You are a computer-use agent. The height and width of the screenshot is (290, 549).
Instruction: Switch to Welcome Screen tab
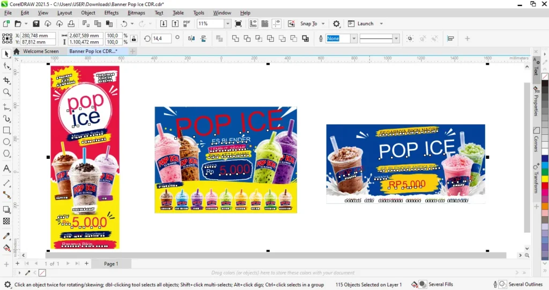click(41, 51)
